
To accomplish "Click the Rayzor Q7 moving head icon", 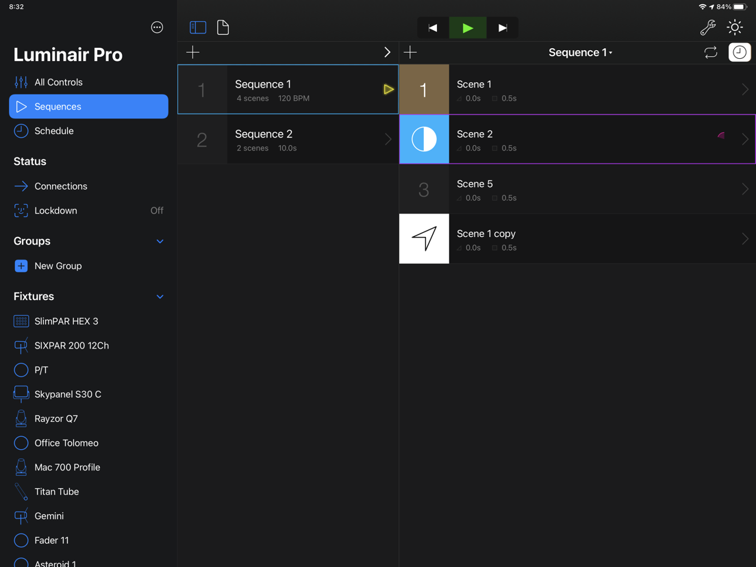I will pyautogui.click(x=21, y=418).
